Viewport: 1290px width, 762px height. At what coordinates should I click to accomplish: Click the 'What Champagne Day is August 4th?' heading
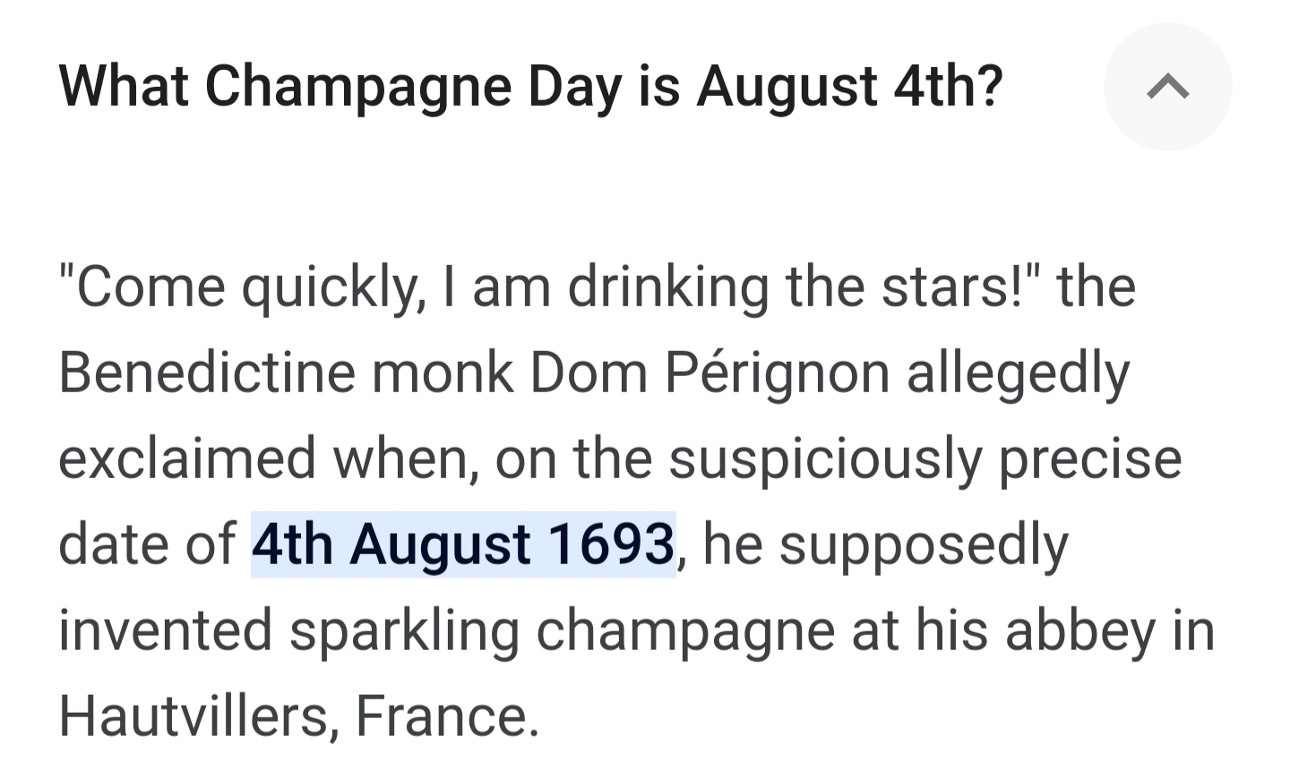click(530, 88)
